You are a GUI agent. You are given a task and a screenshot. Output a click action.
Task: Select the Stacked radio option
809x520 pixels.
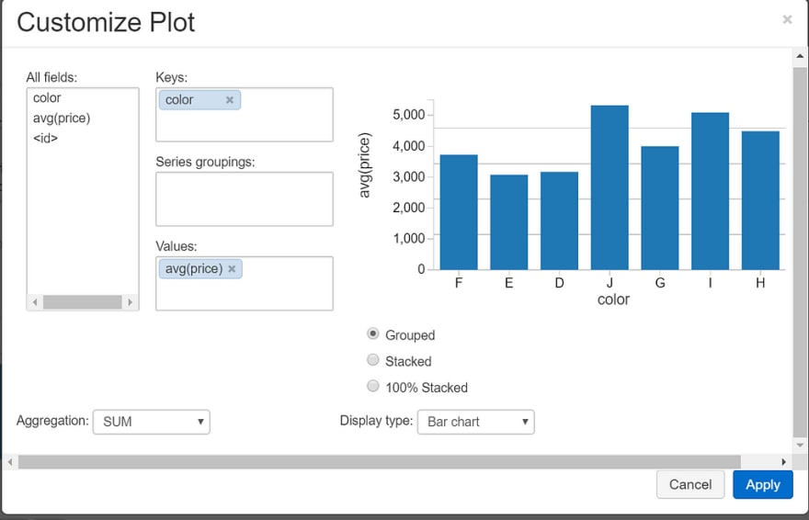click(x=372, y=360)
